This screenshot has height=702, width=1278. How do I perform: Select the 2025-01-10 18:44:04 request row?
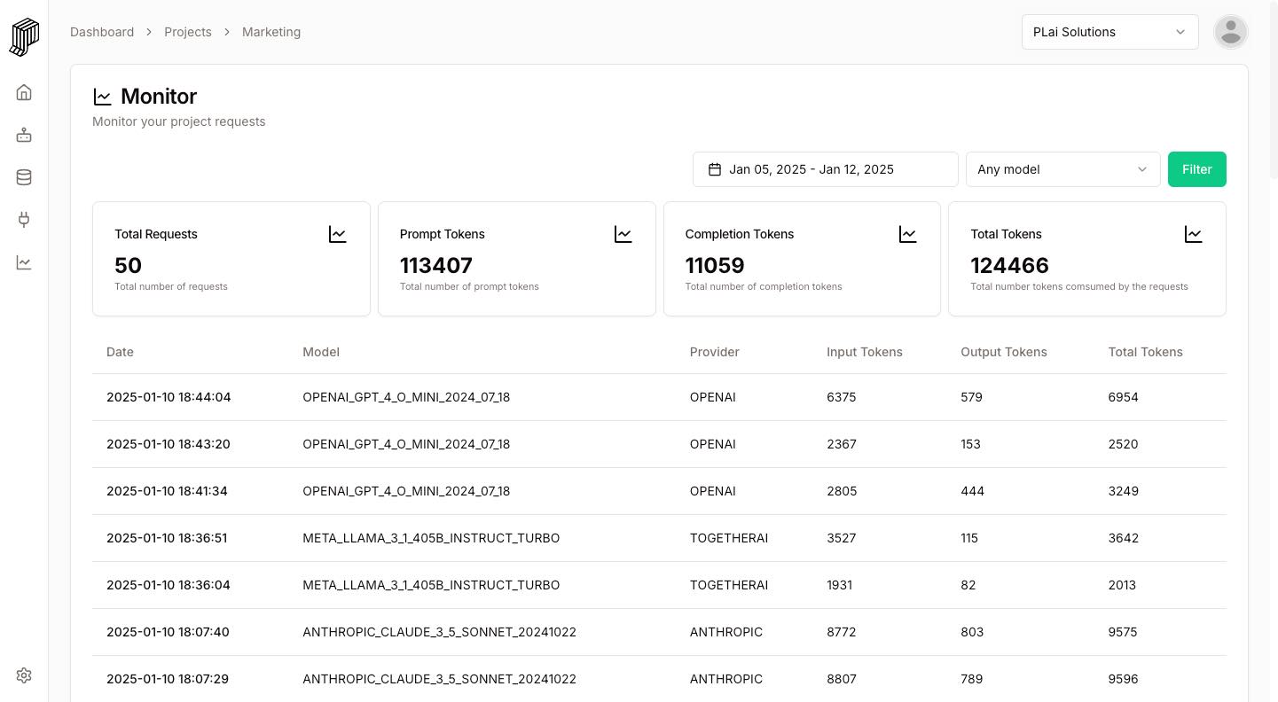coord(659,397)
